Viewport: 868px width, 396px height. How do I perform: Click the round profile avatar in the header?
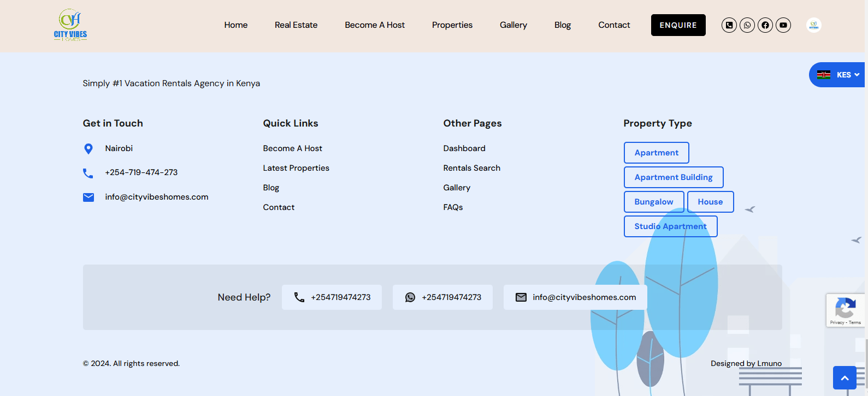coord(813,25)
